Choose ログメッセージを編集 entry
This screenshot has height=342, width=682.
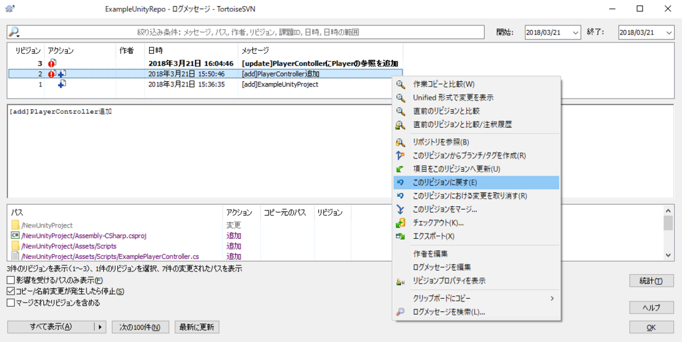pos(476,267)
